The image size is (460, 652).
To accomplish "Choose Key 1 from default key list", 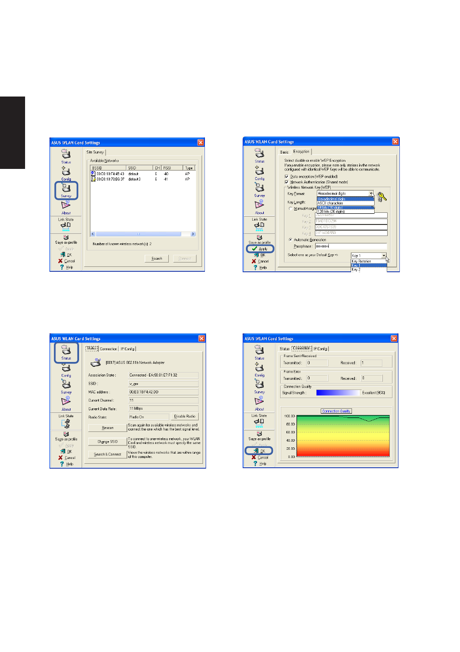I will 369,265.
